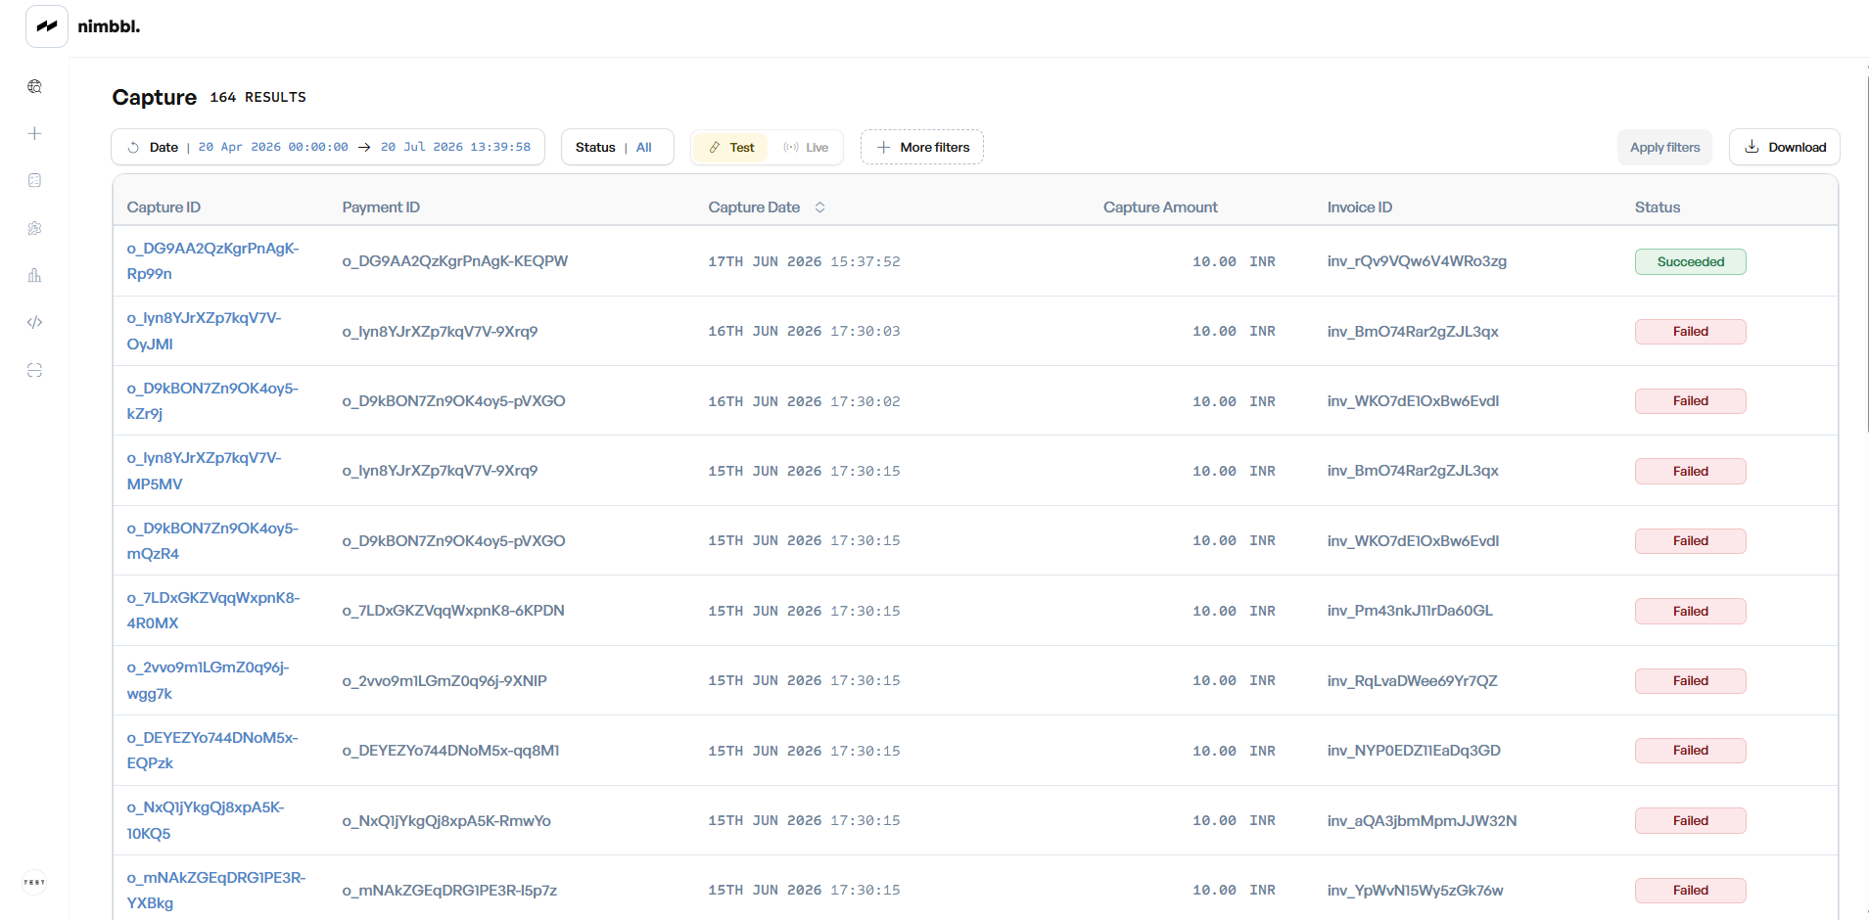Click Failed badge in inv_aQA3jbmMpmJJW32N row

[x=1690, y=821]
